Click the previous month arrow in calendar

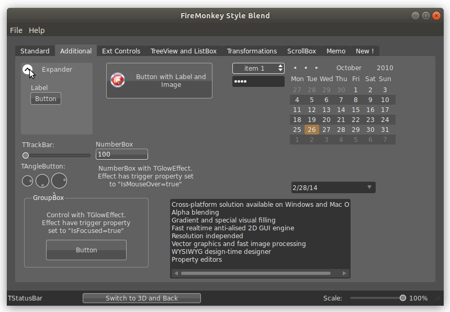[x=295, y=68]
